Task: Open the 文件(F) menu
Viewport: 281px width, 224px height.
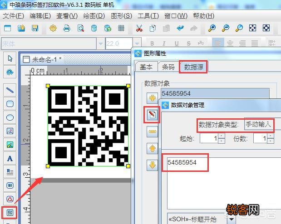Action: point(14,16)
